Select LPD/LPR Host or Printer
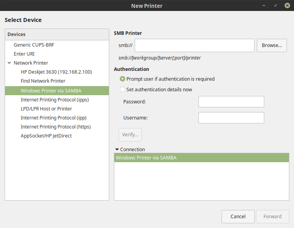294x228 pixels. [46, 109]
